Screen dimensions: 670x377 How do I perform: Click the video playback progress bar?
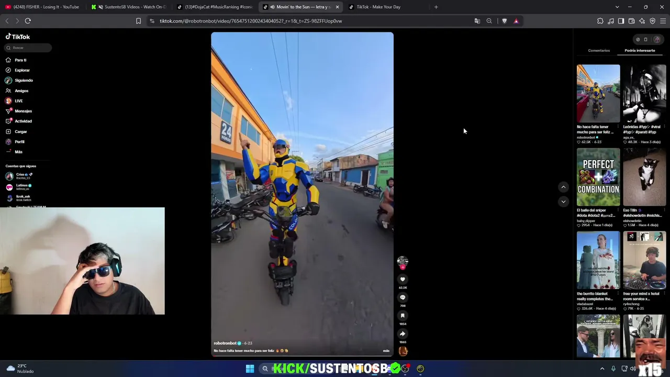coord(302,356)
